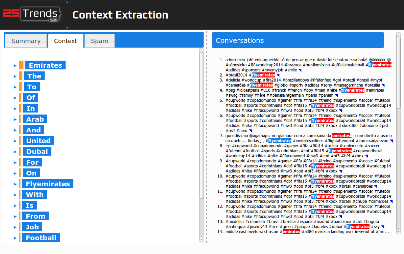This screenshot has width=404, height=254.
Task: Click blue arrow icon after #brasil2014 #flyemirates
Action: click(x=278, y=75)
